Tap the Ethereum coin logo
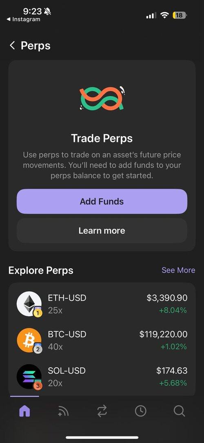The height and width of the screenshot is (443, 204). pyautogui.click(x=29, y=304)
